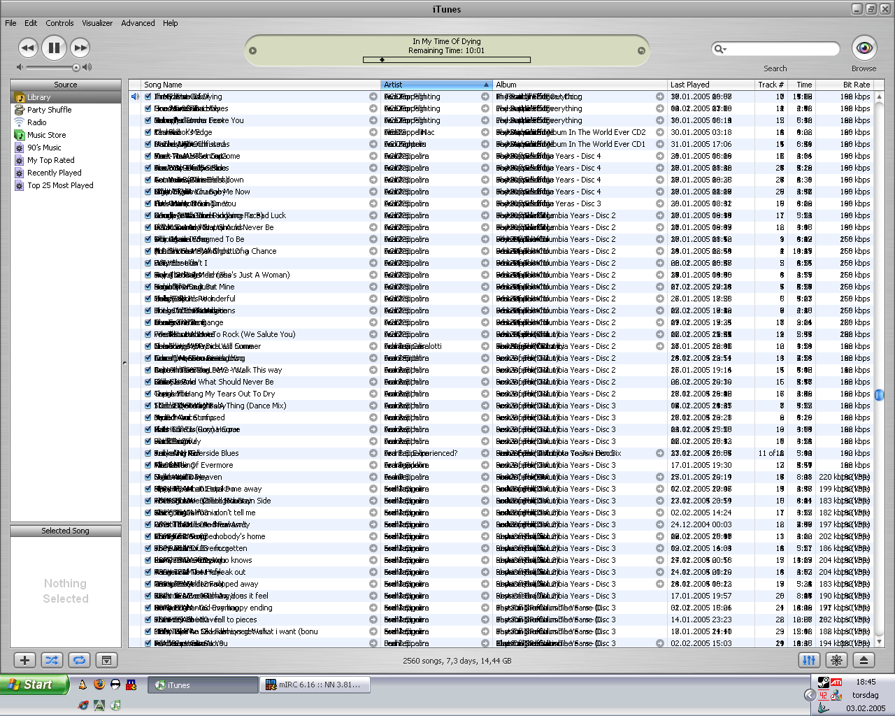Screen dimensions: 895x716
Task: Show or hide the song artwork panel
Action: [106, 660]
